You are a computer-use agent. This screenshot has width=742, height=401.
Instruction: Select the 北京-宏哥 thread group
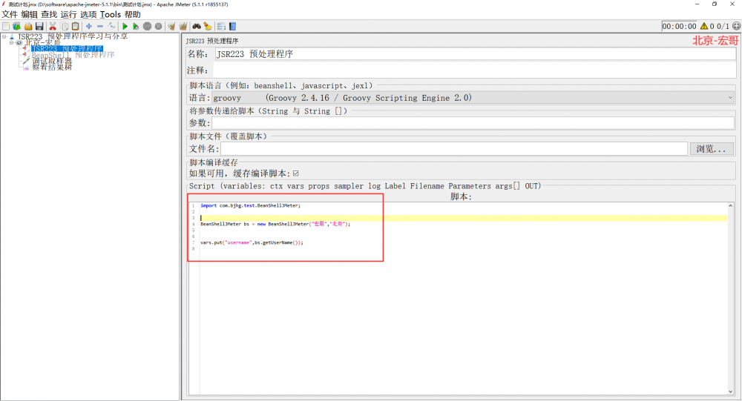(43, 42)
